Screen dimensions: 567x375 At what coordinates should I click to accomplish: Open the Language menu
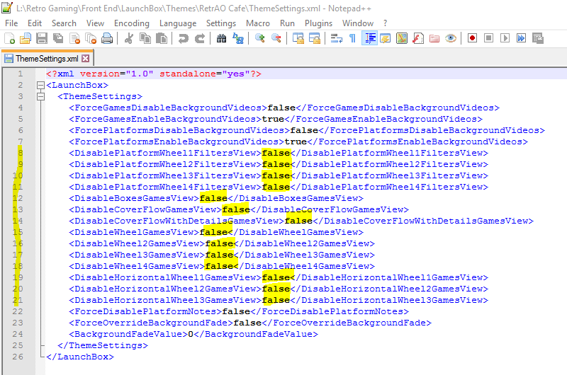(x=178, y=23)
